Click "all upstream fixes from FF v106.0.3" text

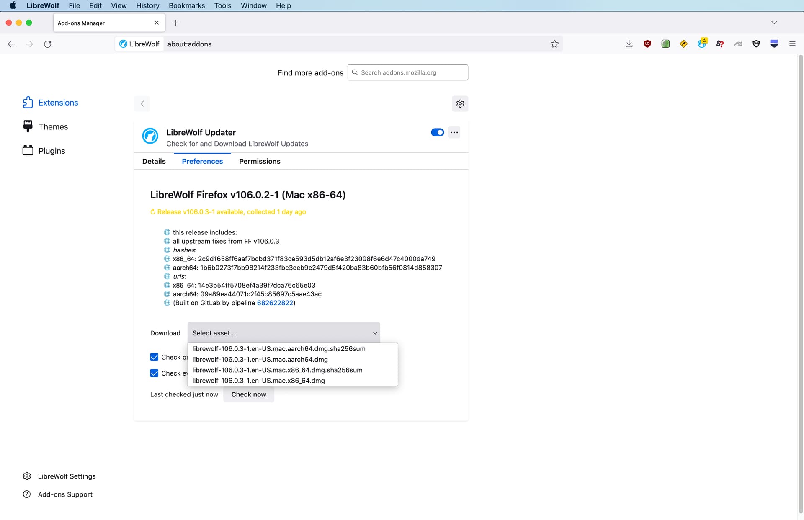click(x=226, y=241)
